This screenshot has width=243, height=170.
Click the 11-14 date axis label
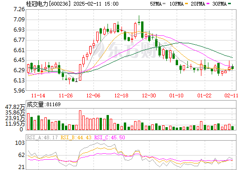click(x=38, y=95)
